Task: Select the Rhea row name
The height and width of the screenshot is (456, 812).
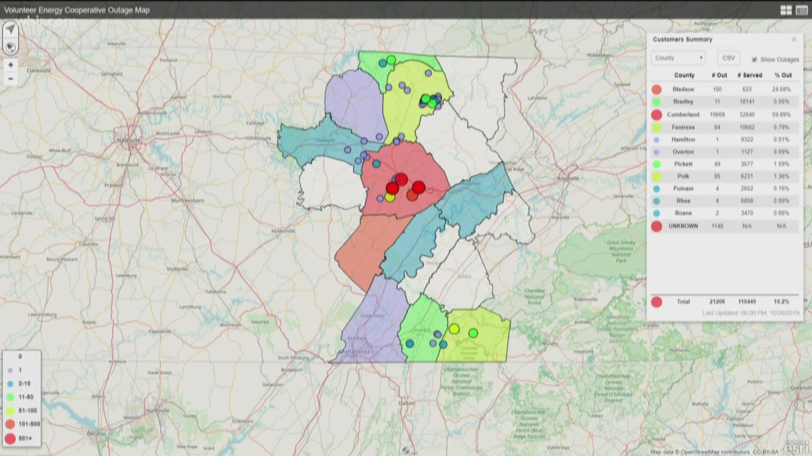Action: [x=683, y=201]
